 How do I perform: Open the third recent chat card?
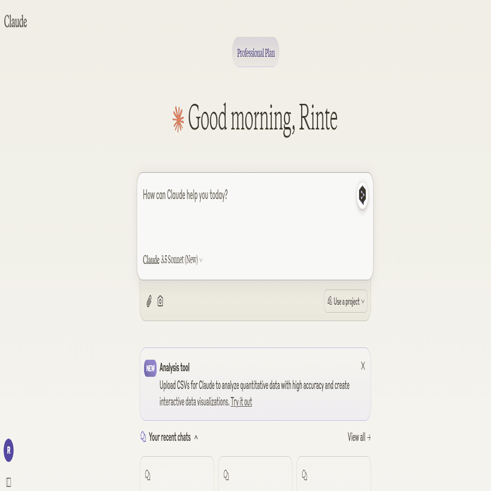[x=333, y=473]
